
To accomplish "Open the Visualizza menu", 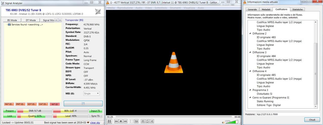I will 189,8.
